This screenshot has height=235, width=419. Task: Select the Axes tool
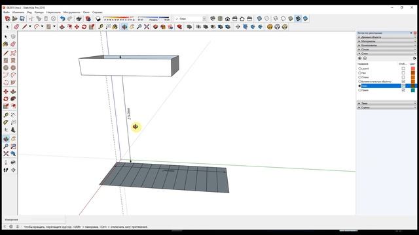pyautogui.click(x=6, y=130)
